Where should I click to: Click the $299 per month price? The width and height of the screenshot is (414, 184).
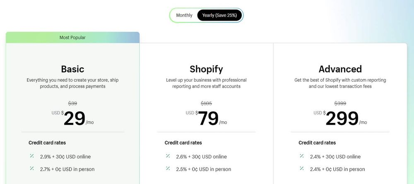tap(342, 119)
